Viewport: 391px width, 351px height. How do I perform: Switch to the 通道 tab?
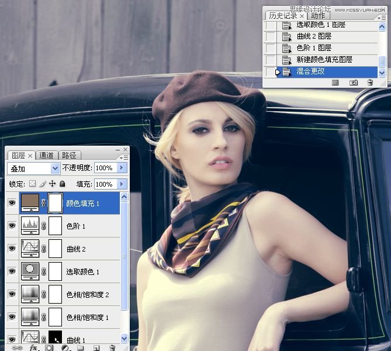(46, 155)
